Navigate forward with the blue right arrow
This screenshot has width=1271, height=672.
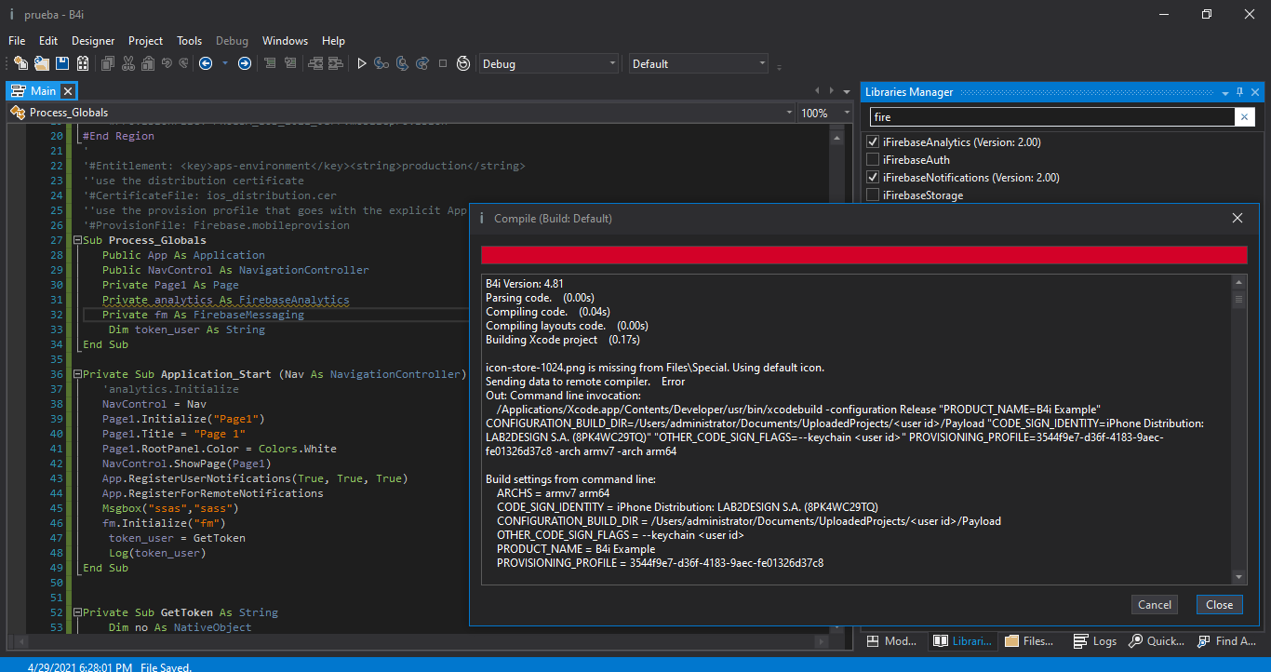pos(245,63)
